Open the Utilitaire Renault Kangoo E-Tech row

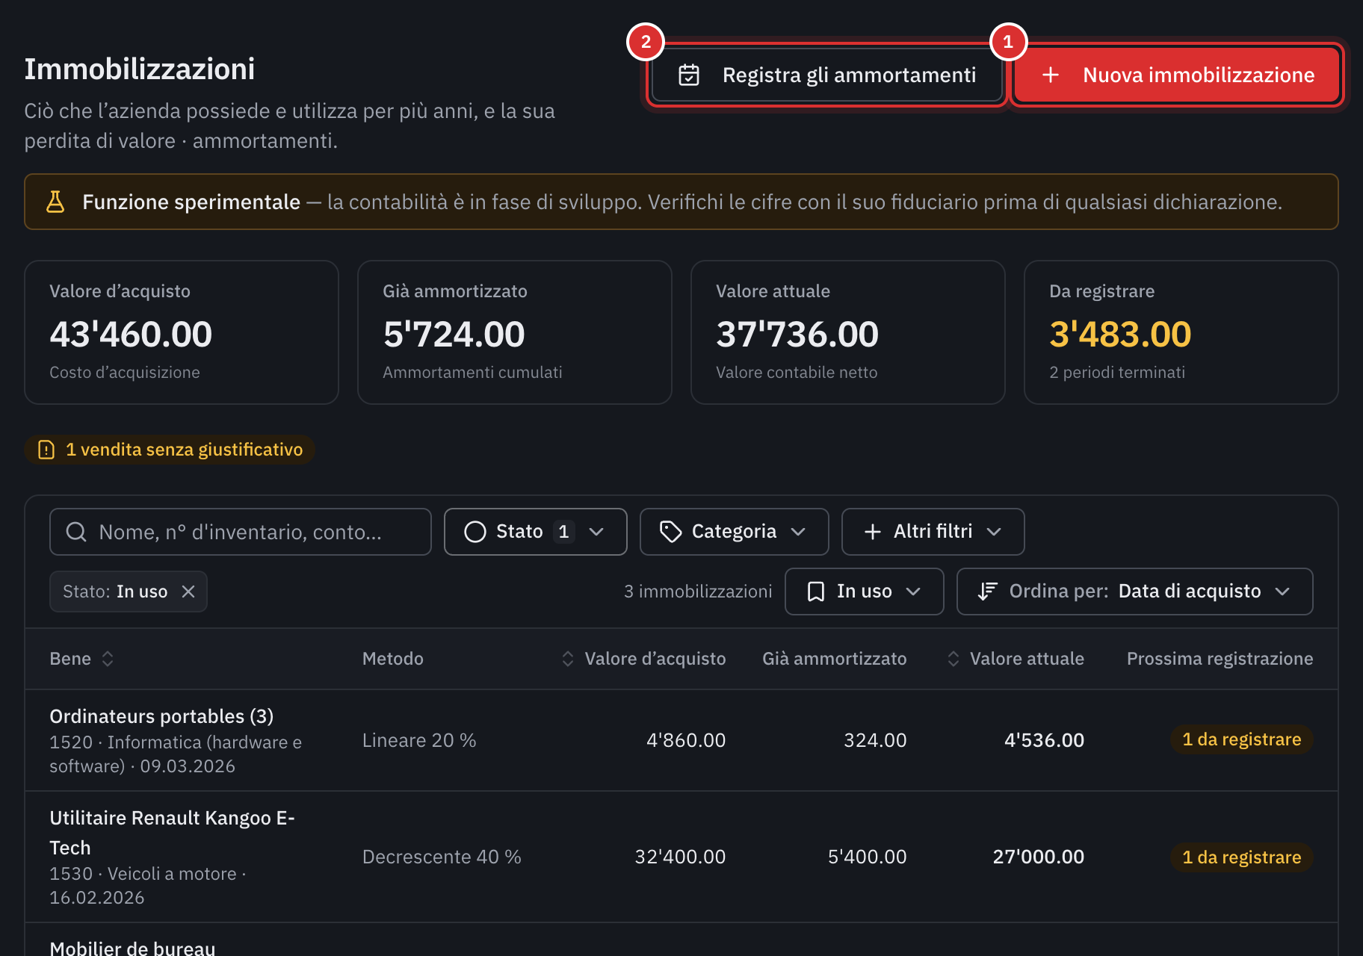tap(681, 857)
